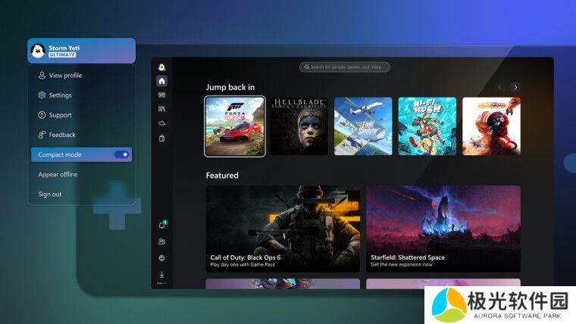
Task: Show the next Jump back in games
Action: point(515,87)
